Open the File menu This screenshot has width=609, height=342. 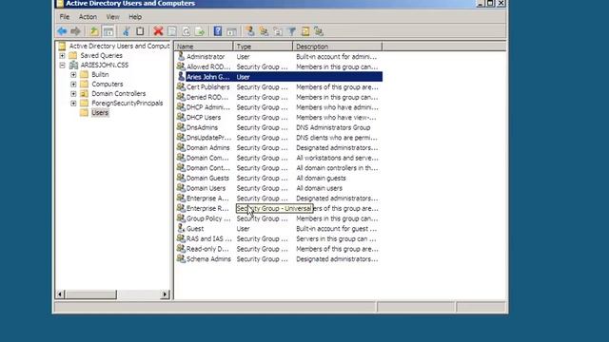65,17
